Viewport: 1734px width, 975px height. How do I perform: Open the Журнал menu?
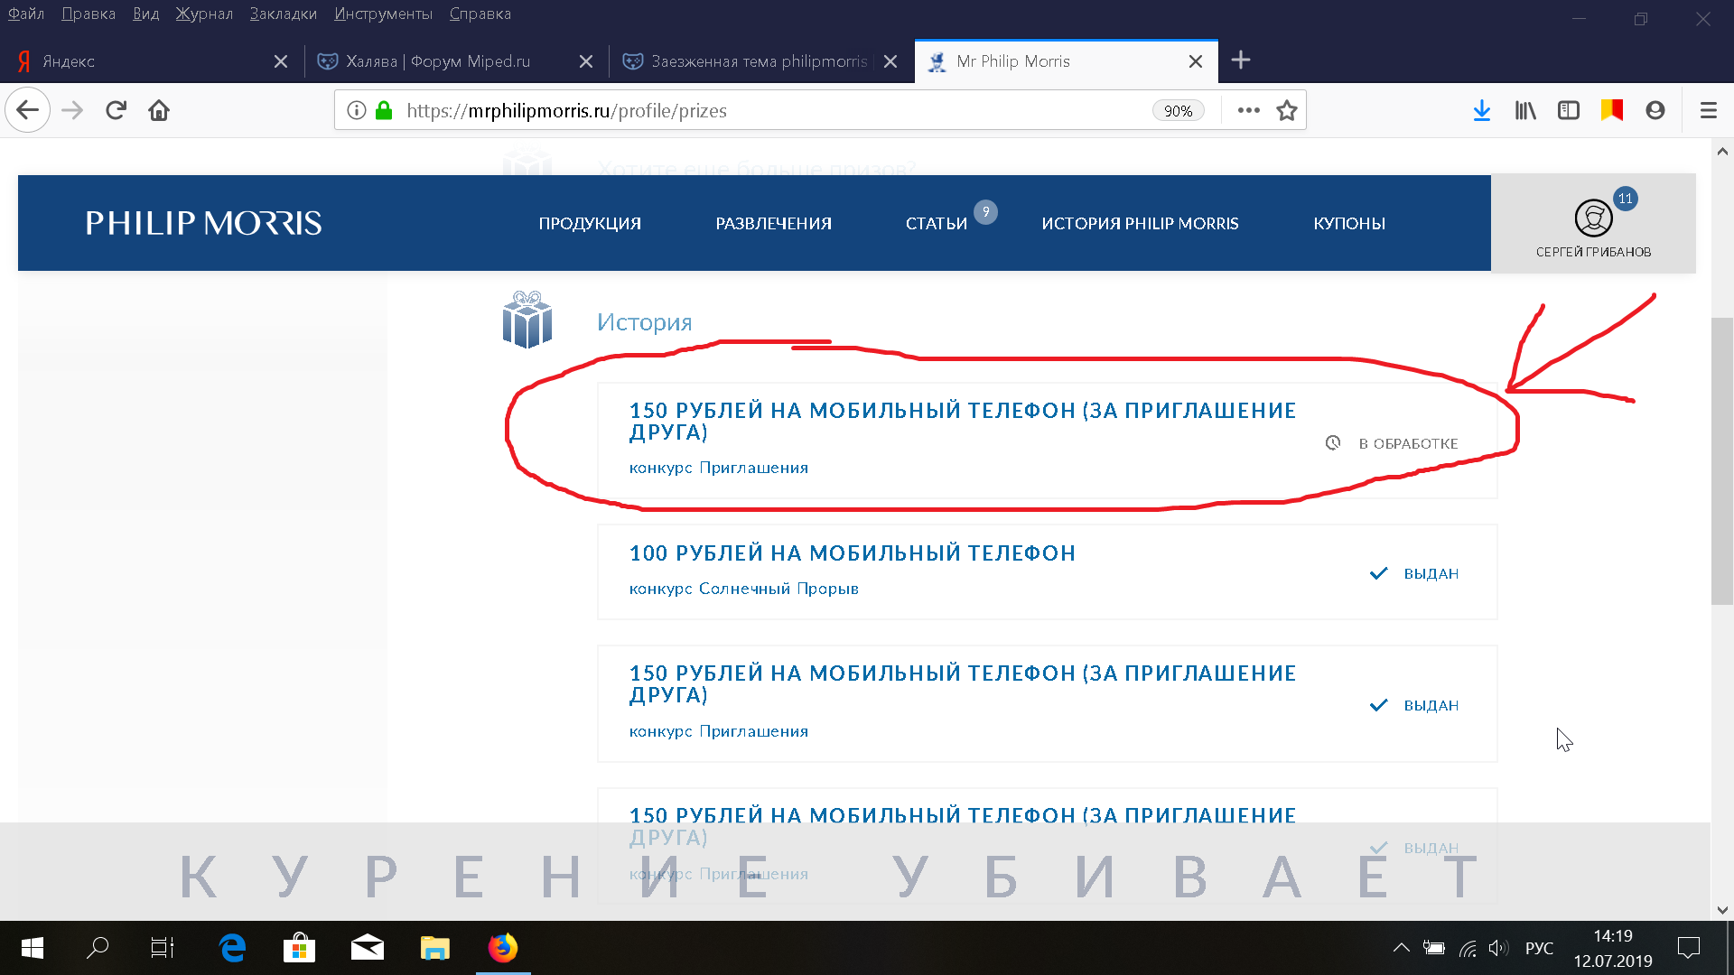[204, 14]
